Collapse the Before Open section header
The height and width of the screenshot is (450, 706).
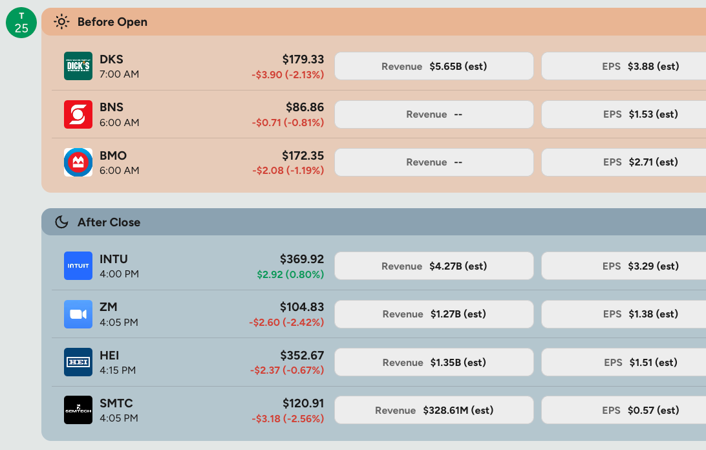coord(374,21)
